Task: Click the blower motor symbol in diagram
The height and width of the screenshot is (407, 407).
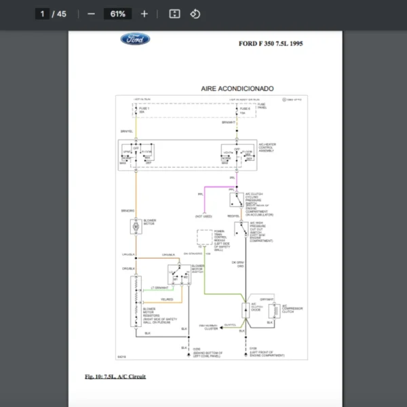Action: [135, 225]
